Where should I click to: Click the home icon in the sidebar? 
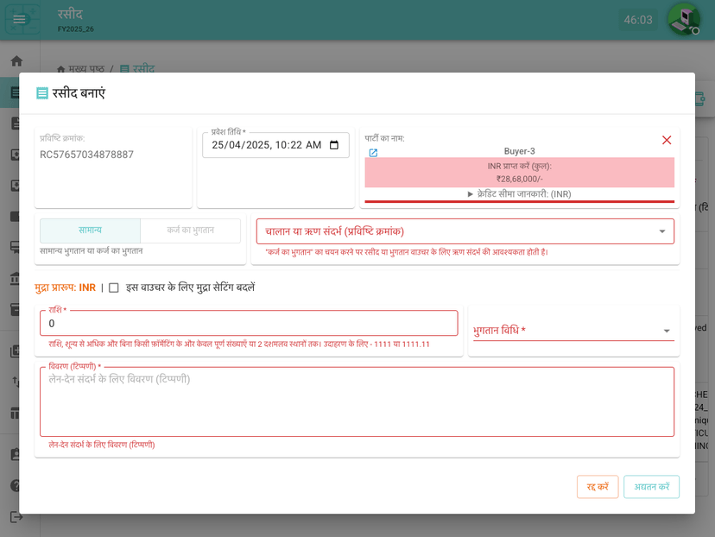[x=16, y=61]
